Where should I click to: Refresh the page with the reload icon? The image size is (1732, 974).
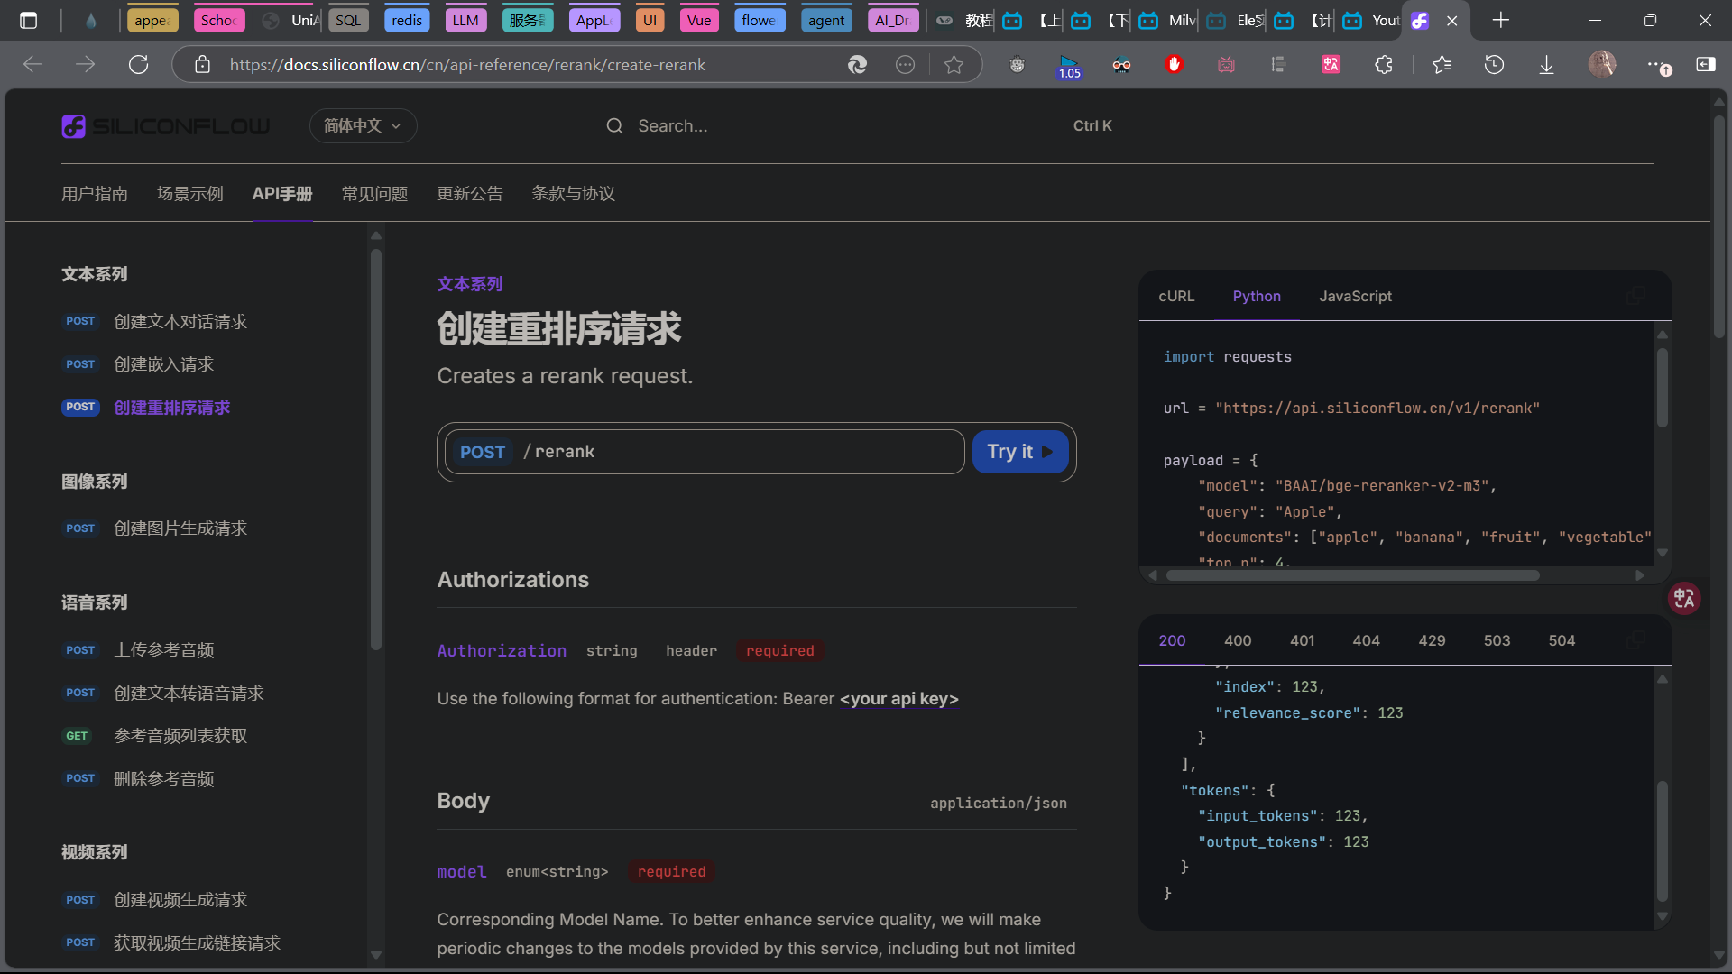(138, 64)
